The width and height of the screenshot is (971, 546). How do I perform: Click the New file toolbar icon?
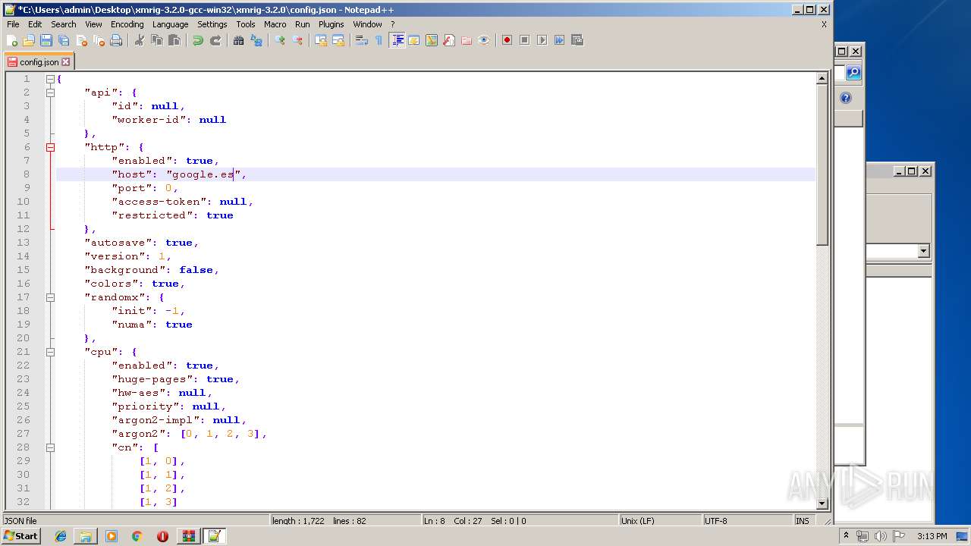(12, 40)
